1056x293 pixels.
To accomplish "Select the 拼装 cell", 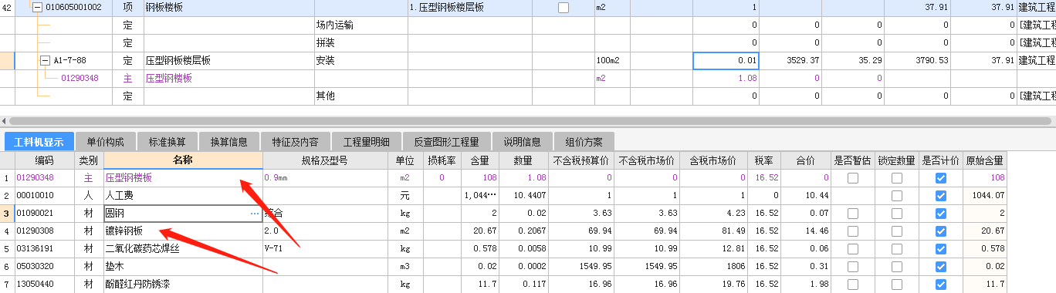I will coord(360,42).
